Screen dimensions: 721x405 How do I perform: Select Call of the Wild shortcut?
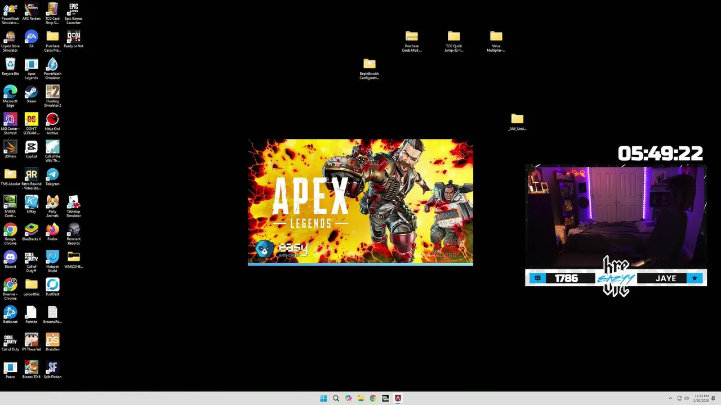tap(52, 152)
